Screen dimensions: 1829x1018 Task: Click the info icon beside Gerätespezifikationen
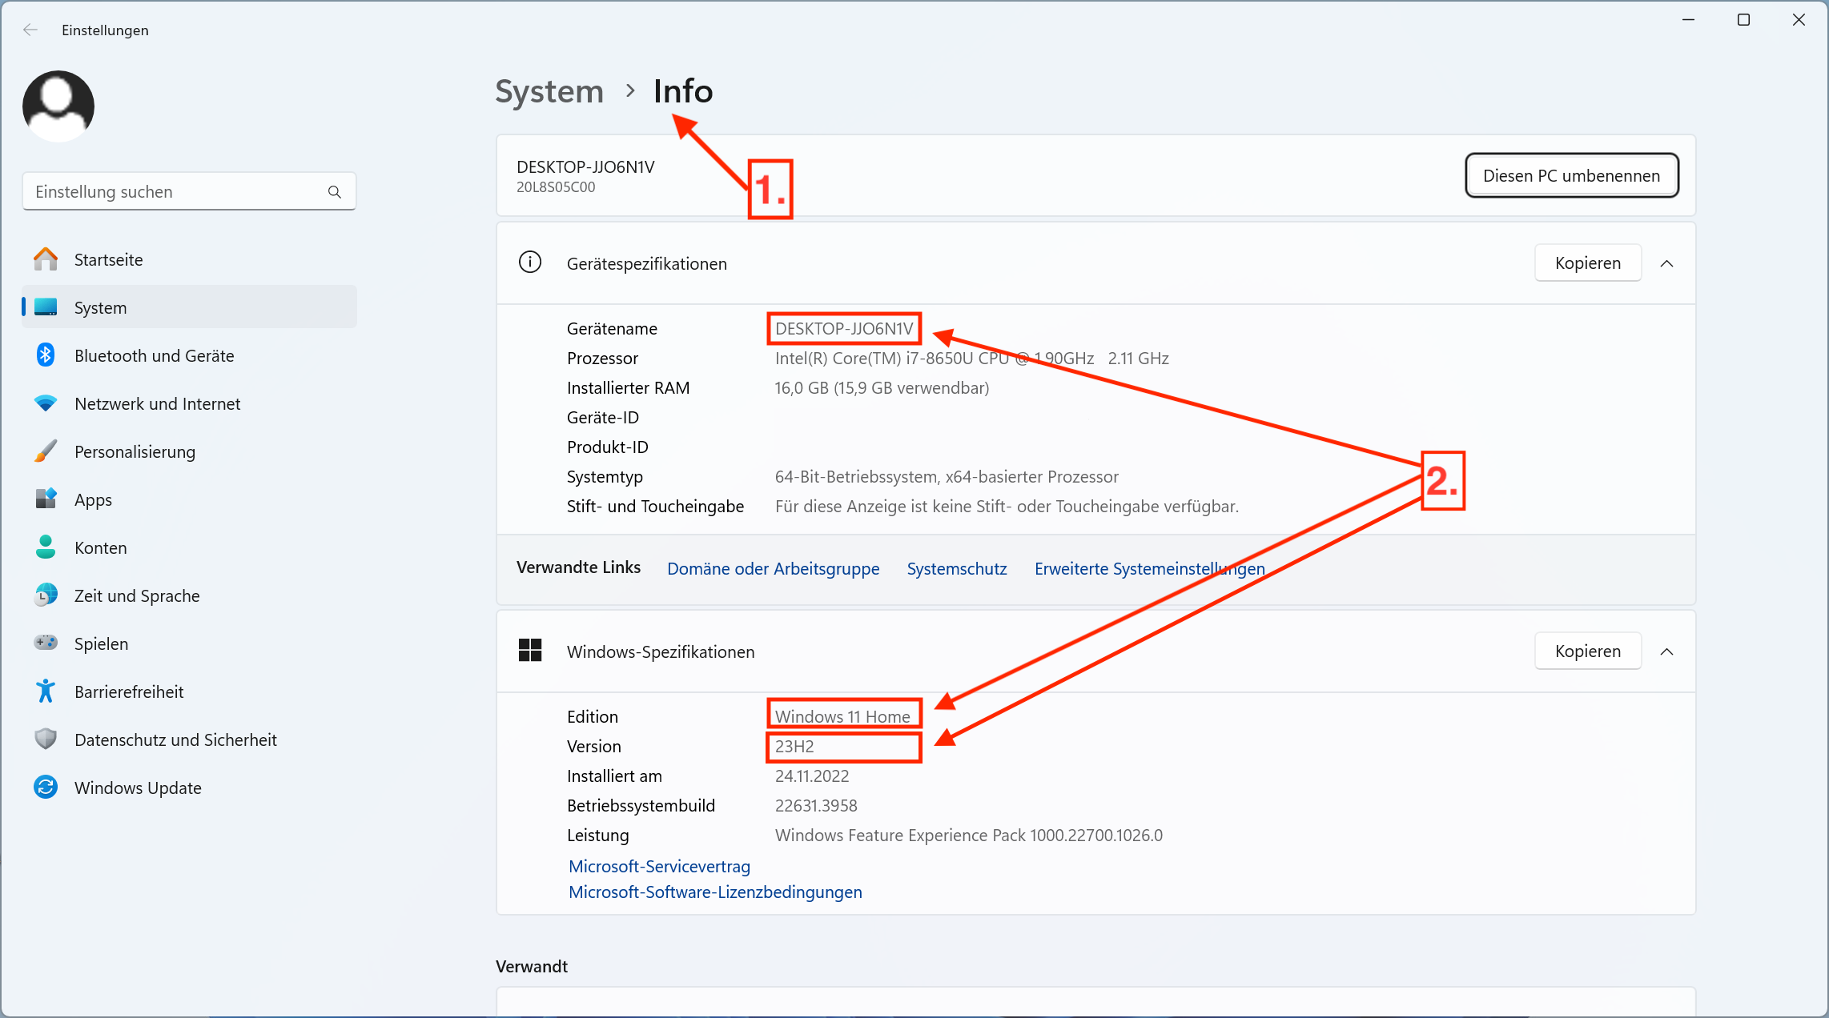530,263
